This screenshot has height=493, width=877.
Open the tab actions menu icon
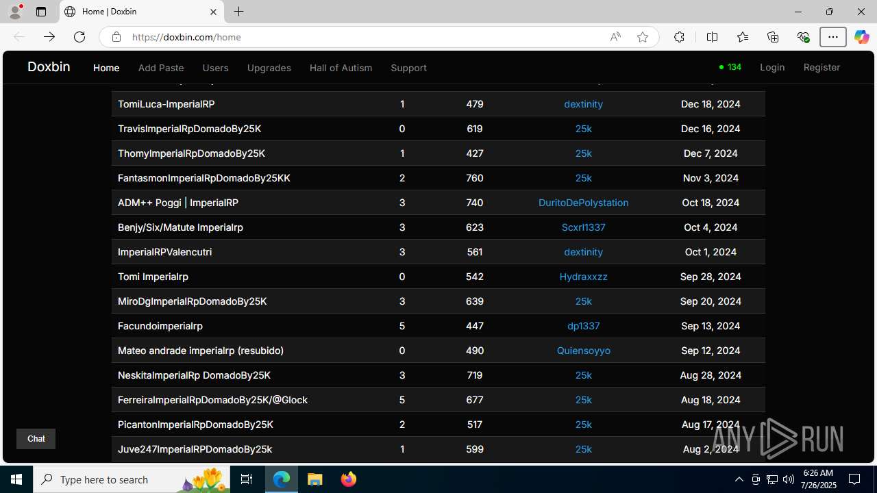41,12
